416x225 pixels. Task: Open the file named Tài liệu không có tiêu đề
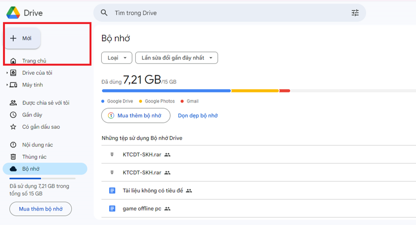pos(153,190)
